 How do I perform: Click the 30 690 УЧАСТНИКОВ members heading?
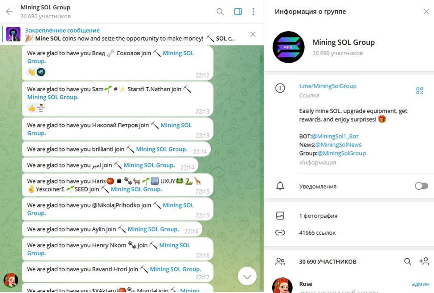pyautogui.click(x=328, y=261)
